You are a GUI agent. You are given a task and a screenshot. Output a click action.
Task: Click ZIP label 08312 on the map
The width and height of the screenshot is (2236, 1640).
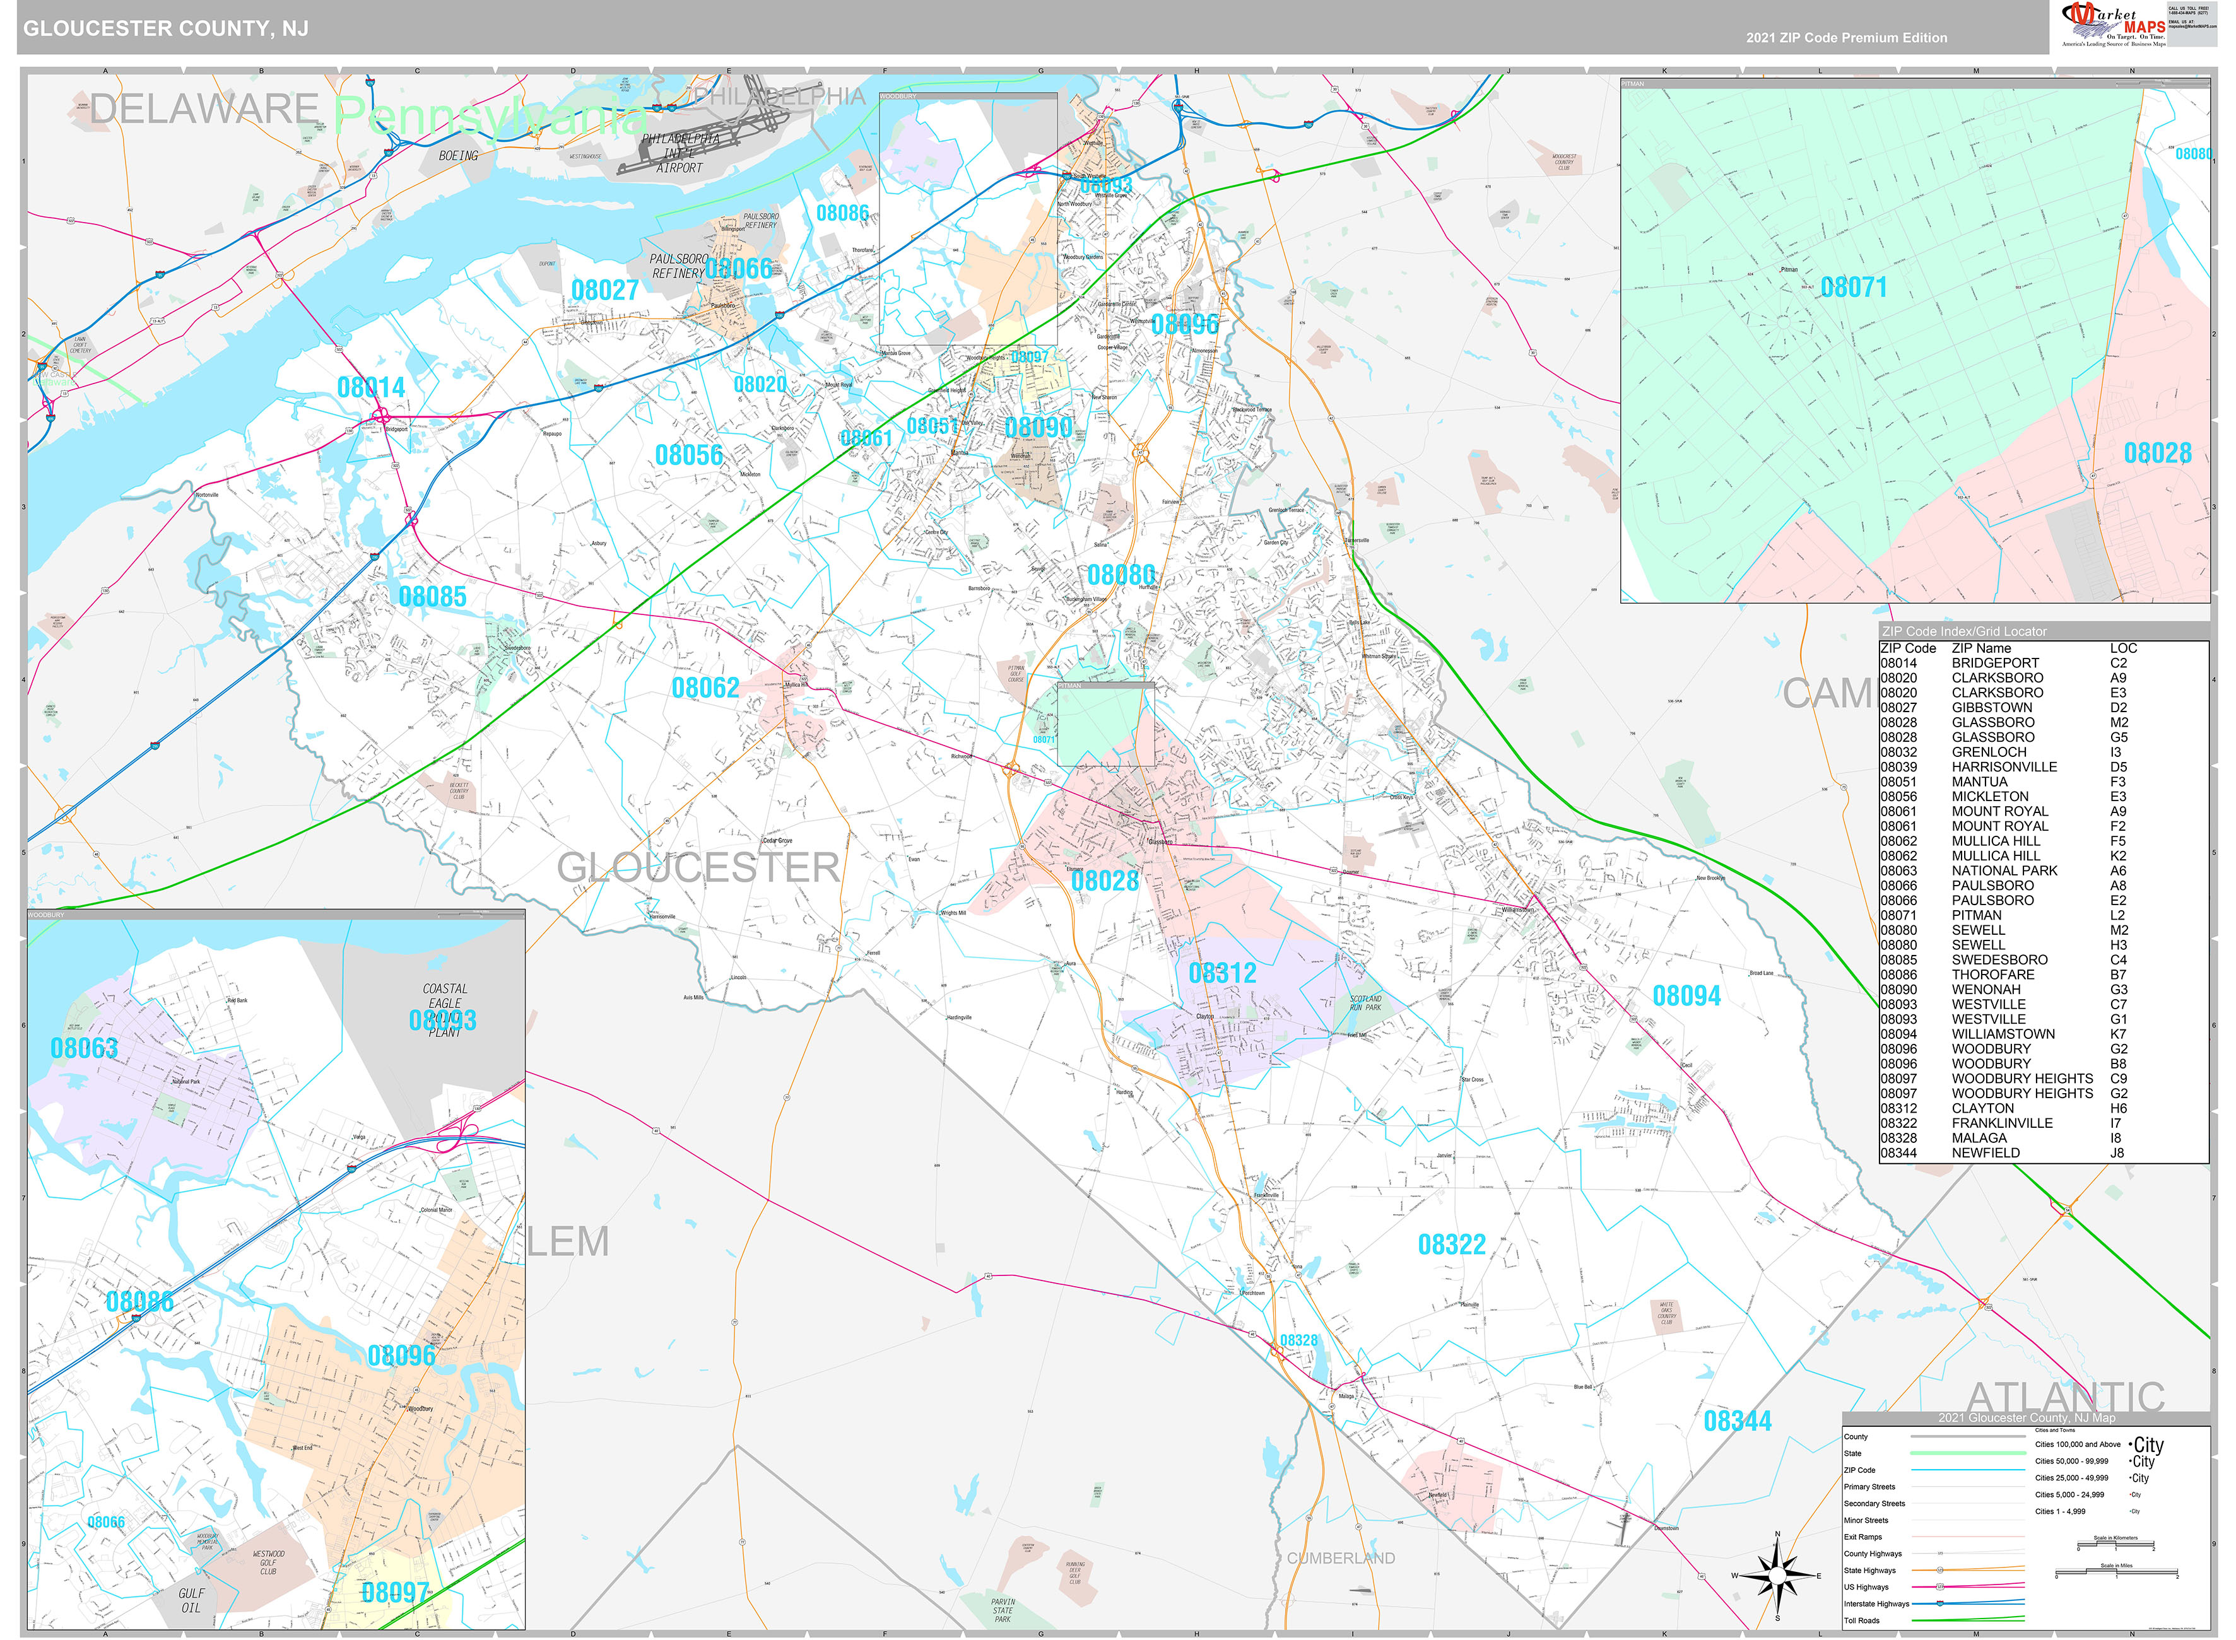point(1222,973)
